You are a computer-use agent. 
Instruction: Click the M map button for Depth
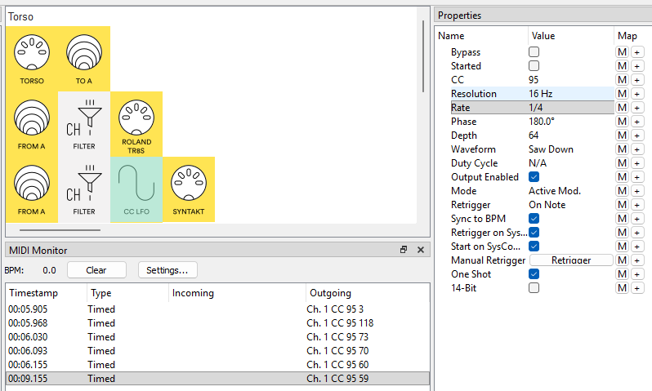click(622, 136)
